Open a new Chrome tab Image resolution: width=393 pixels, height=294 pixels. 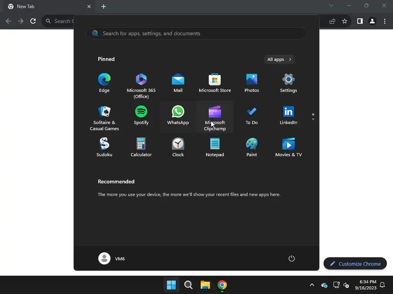point(104,7)
